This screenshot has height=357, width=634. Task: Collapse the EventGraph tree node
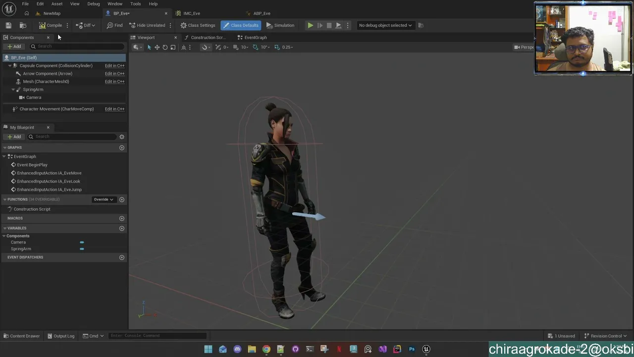(x=4, y=157)
